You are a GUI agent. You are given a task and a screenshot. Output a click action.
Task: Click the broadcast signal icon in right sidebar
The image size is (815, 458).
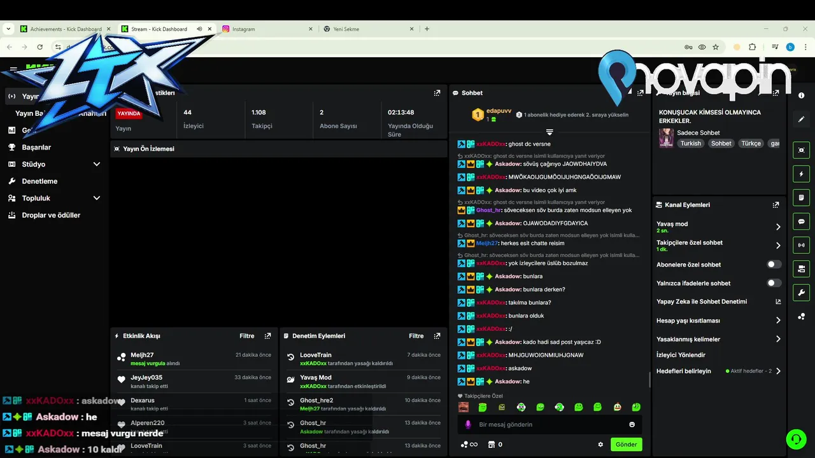[801, 245]
